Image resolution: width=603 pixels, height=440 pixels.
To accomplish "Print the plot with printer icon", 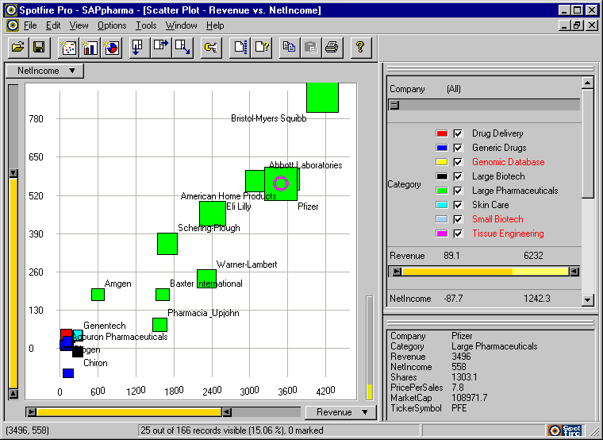I will click(332, 48).
